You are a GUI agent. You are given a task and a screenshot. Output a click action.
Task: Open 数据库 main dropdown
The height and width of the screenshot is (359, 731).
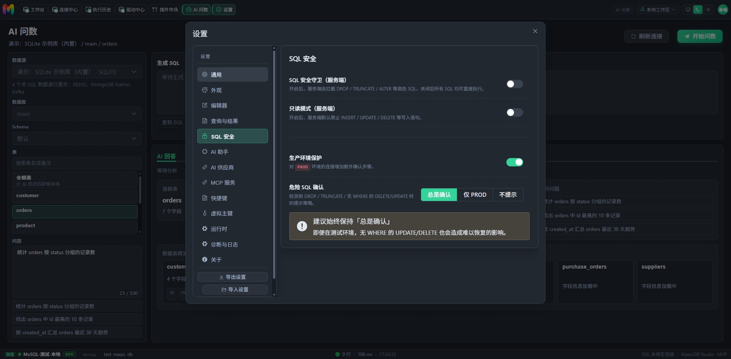[77, 114]
